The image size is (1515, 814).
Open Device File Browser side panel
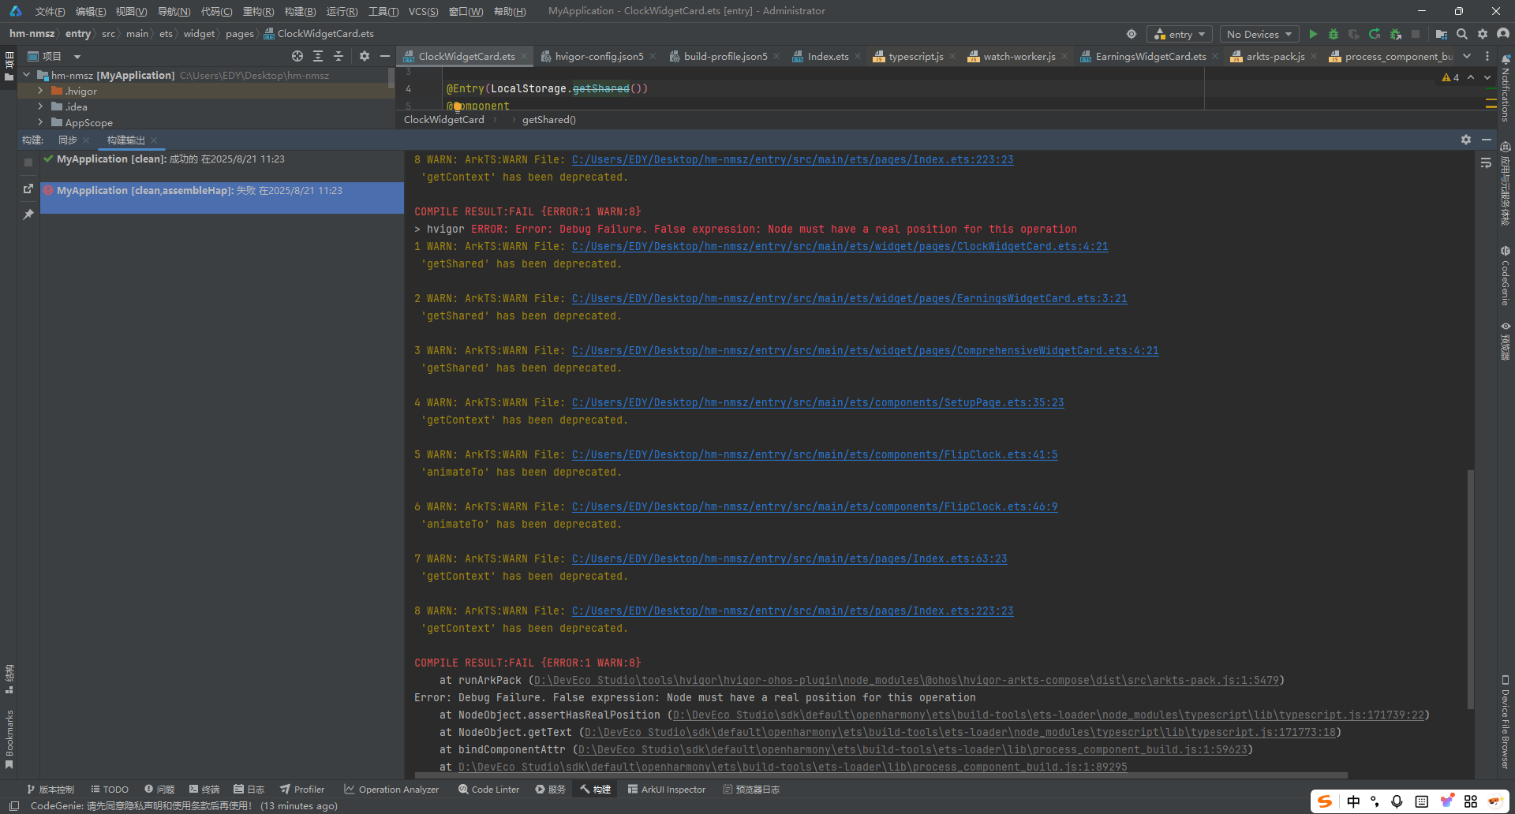pyautogui.click(x=1506, y=722)
